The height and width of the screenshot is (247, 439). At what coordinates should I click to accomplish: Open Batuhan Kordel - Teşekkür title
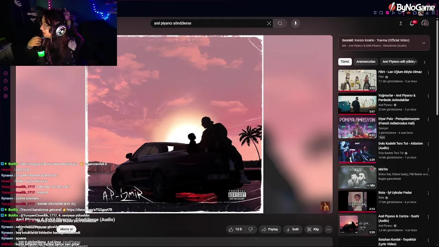point(397,242)
